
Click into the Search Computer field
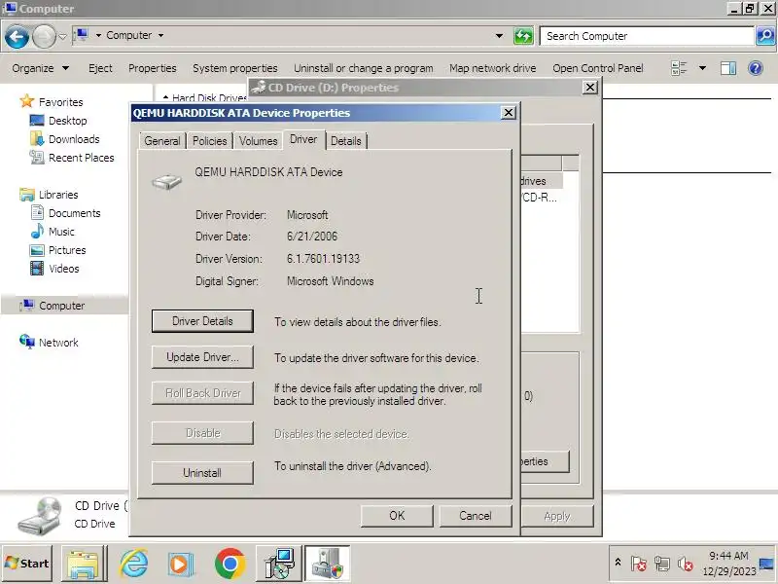[x=647, y=36]
